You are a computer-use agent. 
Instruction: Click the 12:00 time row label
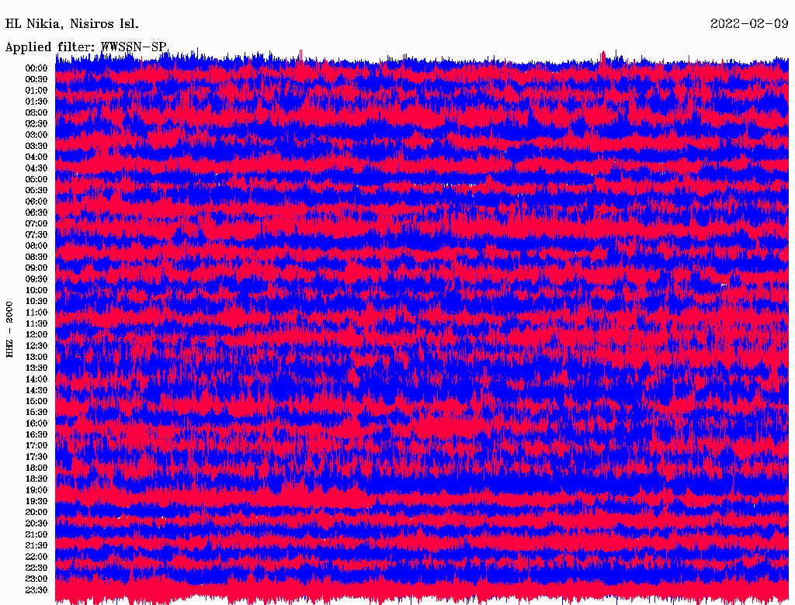click(36, 334)
